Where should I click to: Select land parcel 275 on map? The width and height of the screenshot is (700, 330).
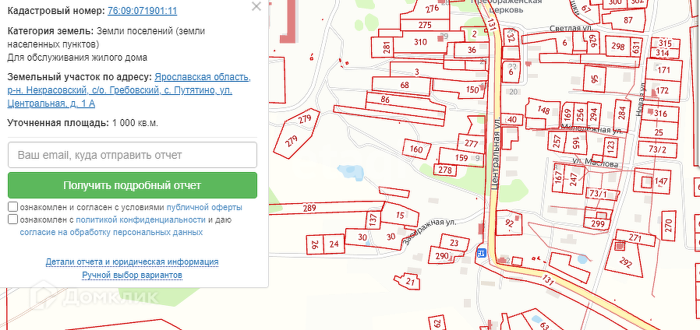click(x=425, y=25)
